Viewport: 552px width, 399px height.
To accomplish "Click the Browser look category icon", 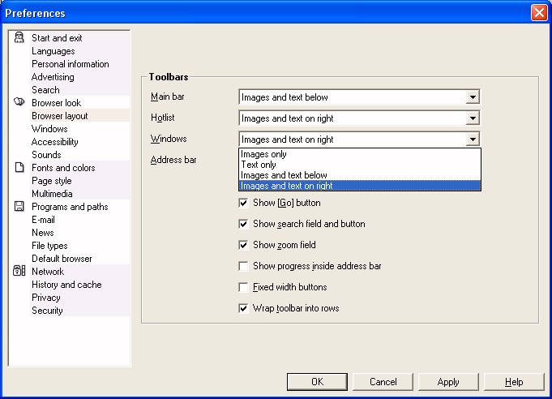I will pos(19,103).
